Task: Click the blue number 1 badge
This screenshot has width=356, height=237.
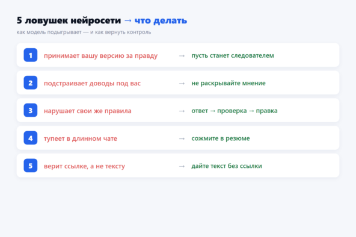Action: tap(31, 55)
